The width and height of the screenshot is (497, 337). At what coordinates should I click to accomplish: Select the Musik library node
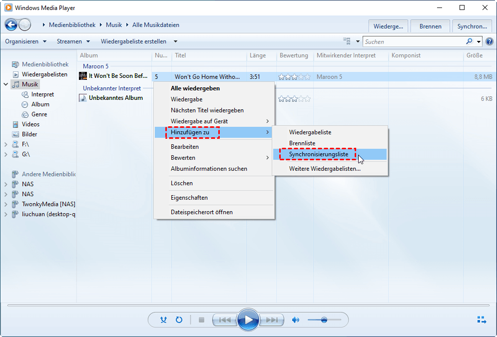pos(30,84)
